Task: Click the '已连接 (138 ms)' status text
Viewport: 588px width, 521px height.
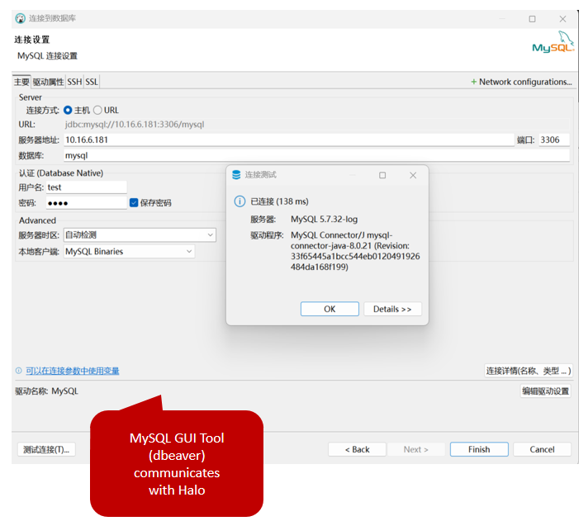Action: (x=279, y=201)
